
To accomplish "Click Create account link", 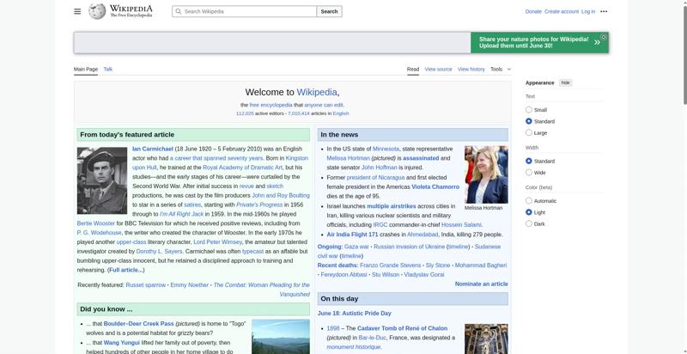I will pyautogui.click(x=562, y=12).
